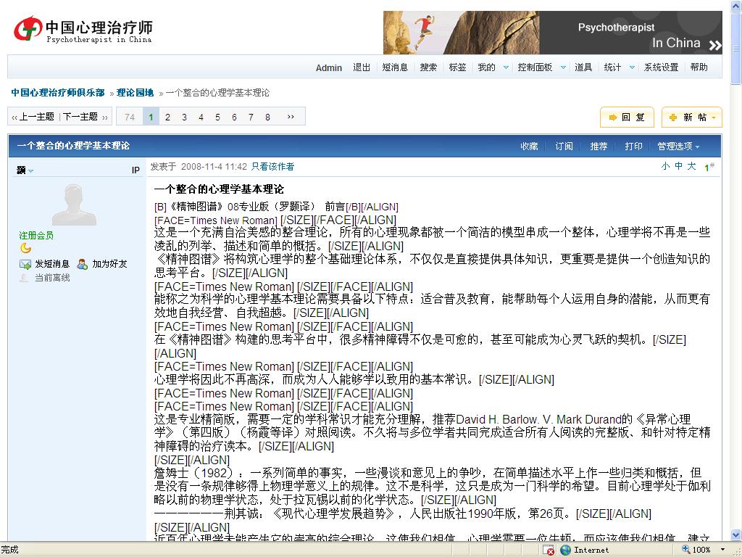Screen dimensions: 742x557
Task: Set font size to 大 large
Action: click(692, 166)
